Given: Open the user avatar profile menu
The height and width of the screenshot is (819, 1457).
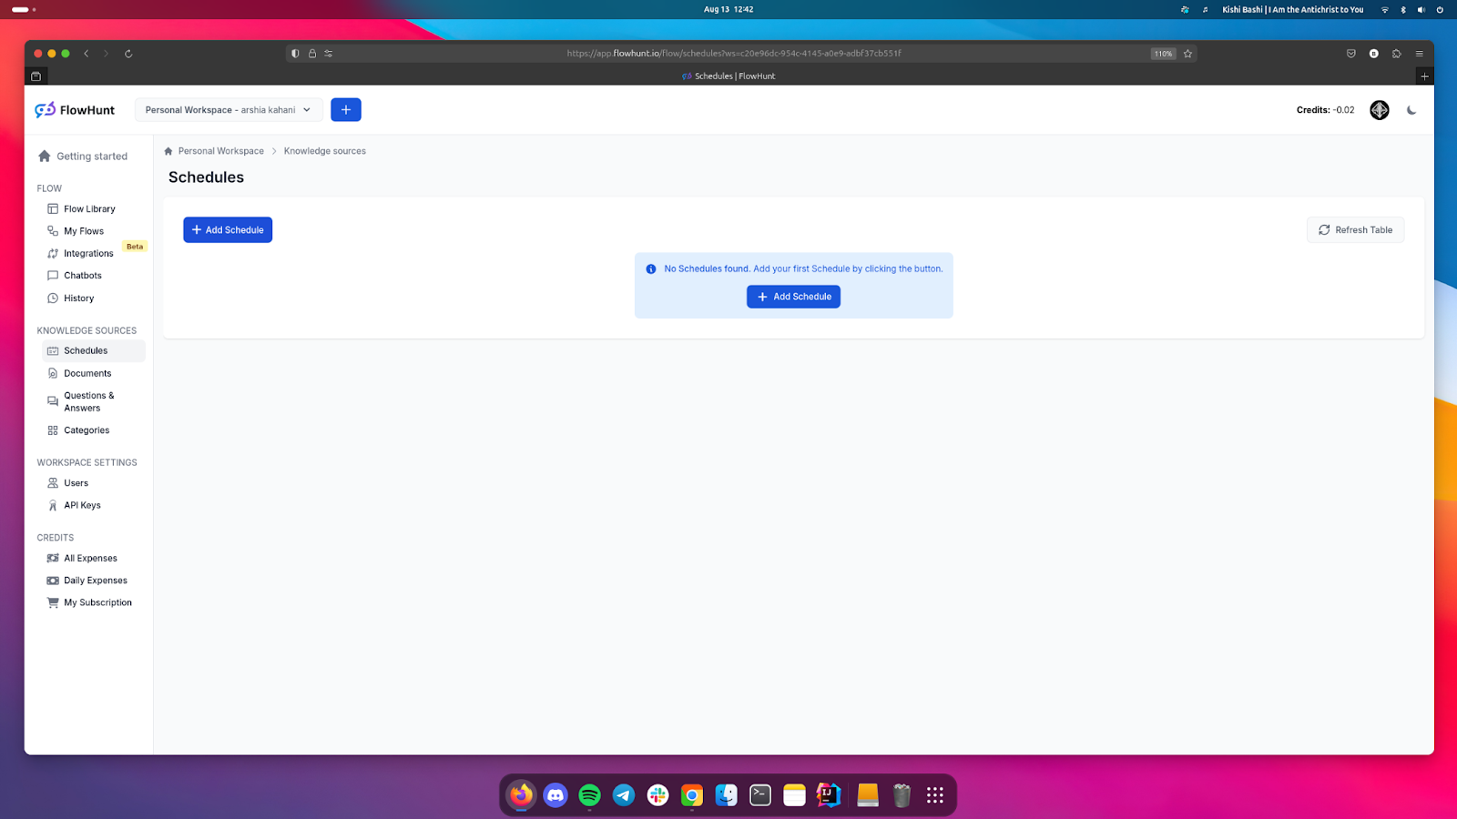Looking at the screenshot, I should [x=1379, y=110].
